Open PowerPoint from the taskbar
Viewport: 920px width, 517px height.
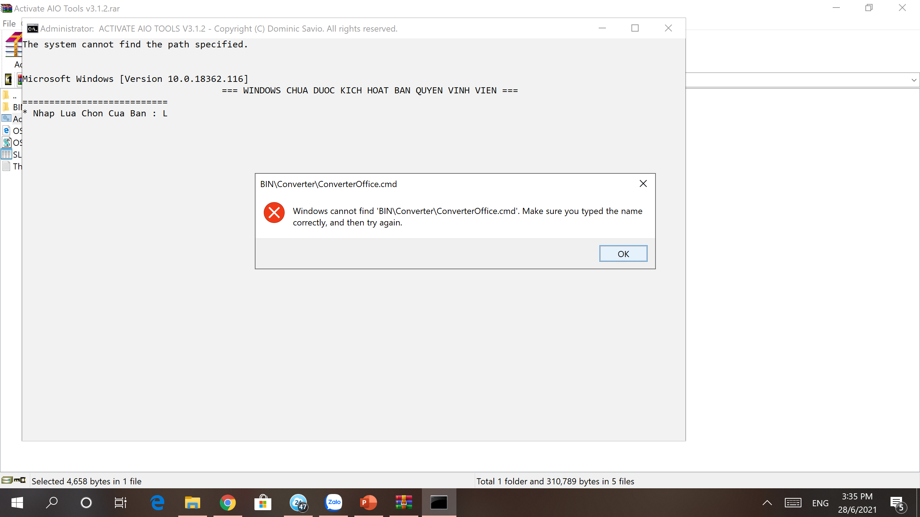tap(369, 503)
